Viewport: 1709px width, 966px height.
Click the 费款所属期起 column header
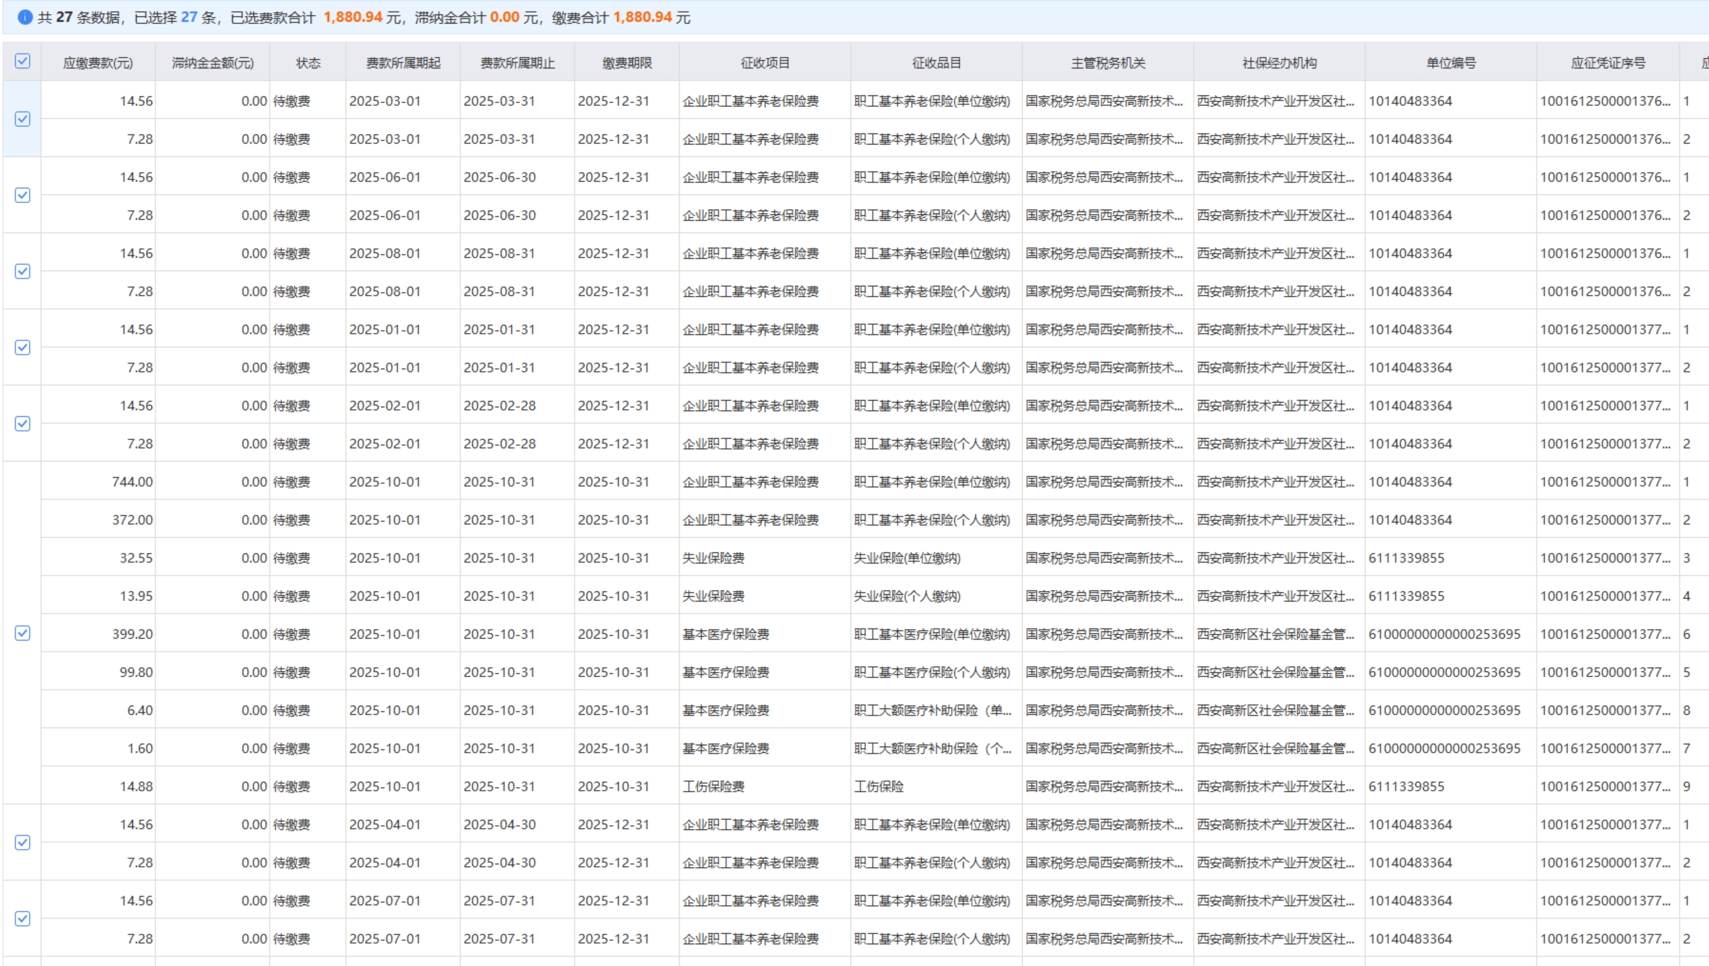403,63
